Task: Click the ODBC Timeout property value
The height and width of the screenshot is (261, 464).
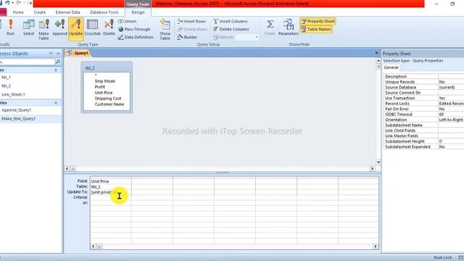Action: pyautogui.click(x=451, y=115)
